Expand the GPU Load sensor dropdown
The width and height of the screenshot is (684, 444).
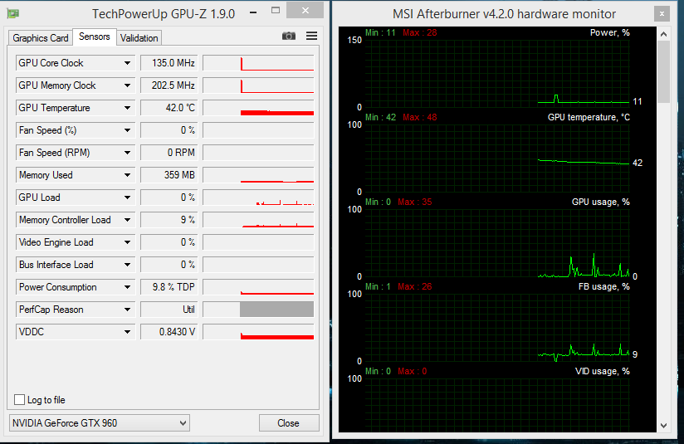click(x=127, y=198)
